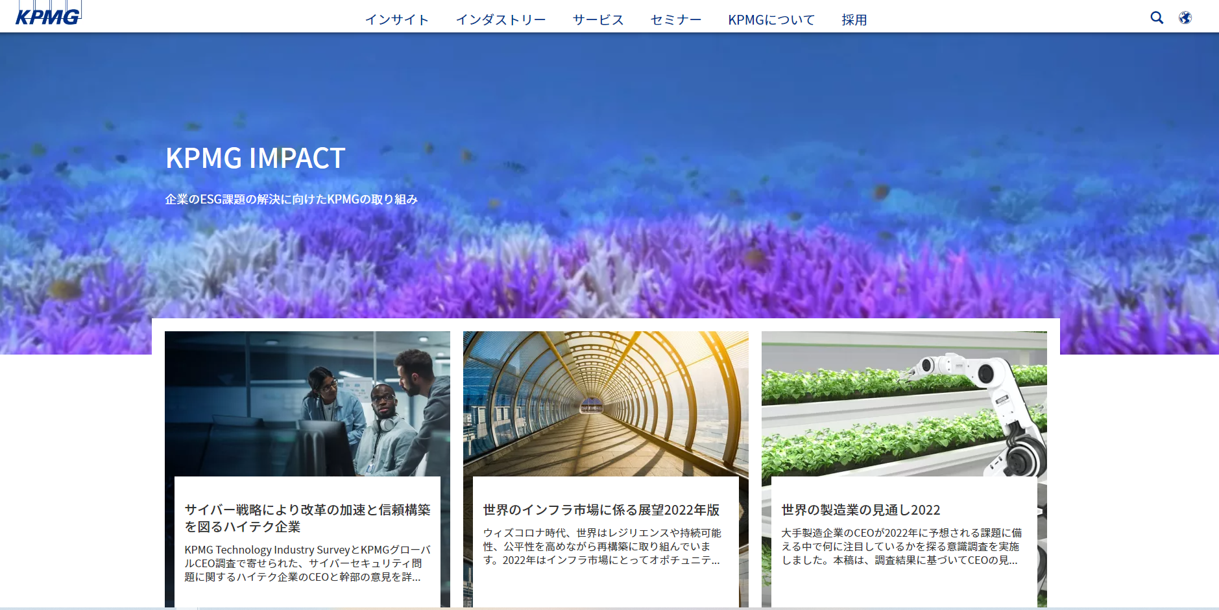
Task: Expand the インダストリー navigation item
Action: [x=500, y=20]
